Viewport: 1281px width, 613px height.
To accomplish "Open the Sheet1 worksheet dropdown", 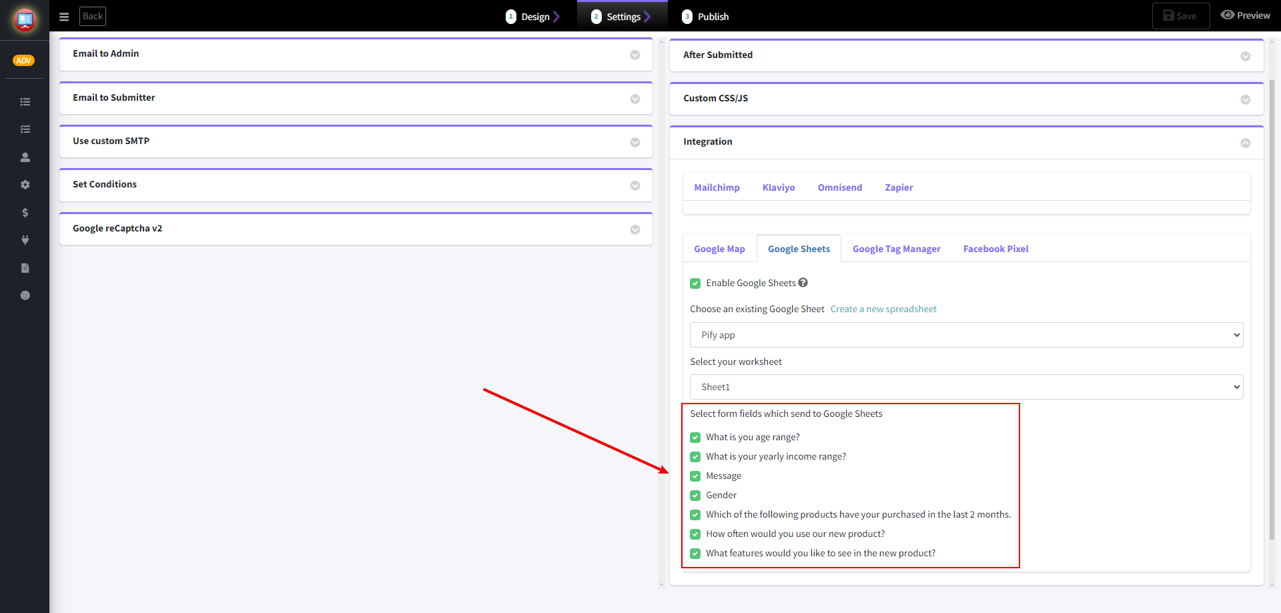I will coord(967,387).
